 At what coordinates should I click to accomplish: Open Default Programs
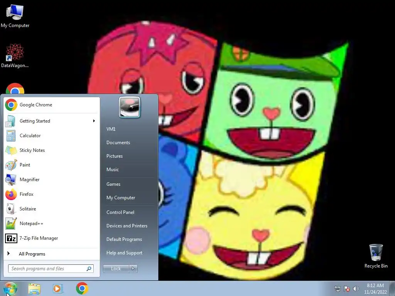[130, 239]
